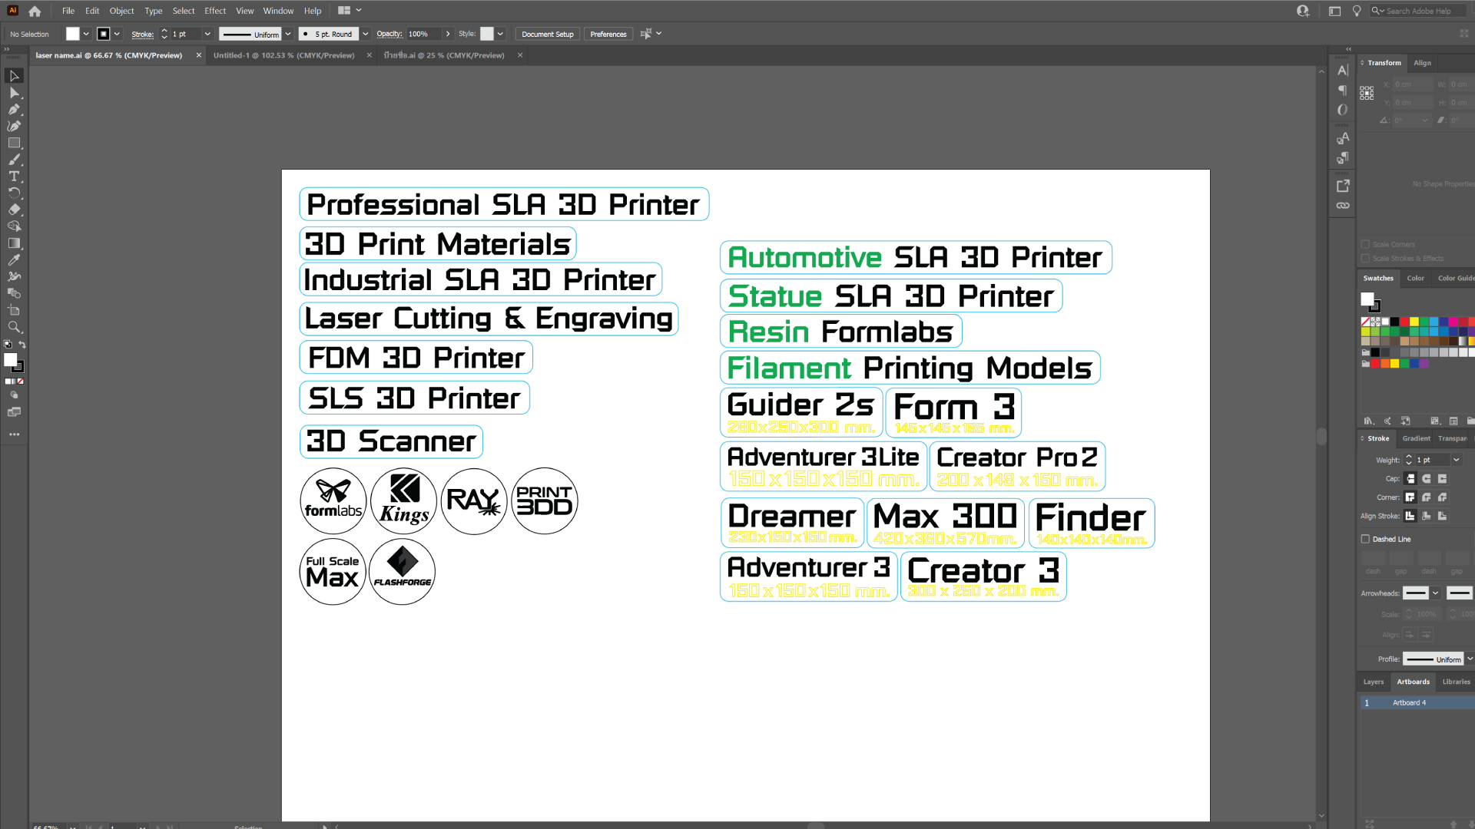Align stroke to inside

point(1427,516)
